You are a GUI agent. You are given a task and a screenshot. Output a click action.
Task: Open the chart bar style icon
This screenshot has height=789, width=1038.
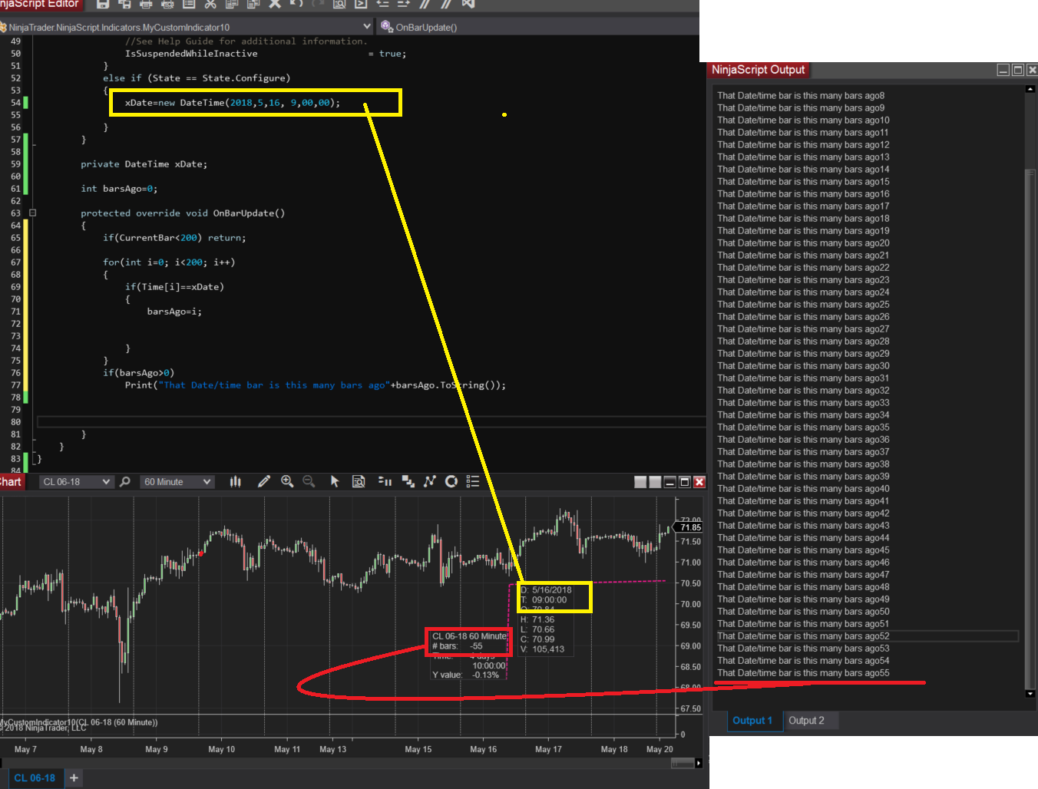pyautogui.click(x=236, y=481)
